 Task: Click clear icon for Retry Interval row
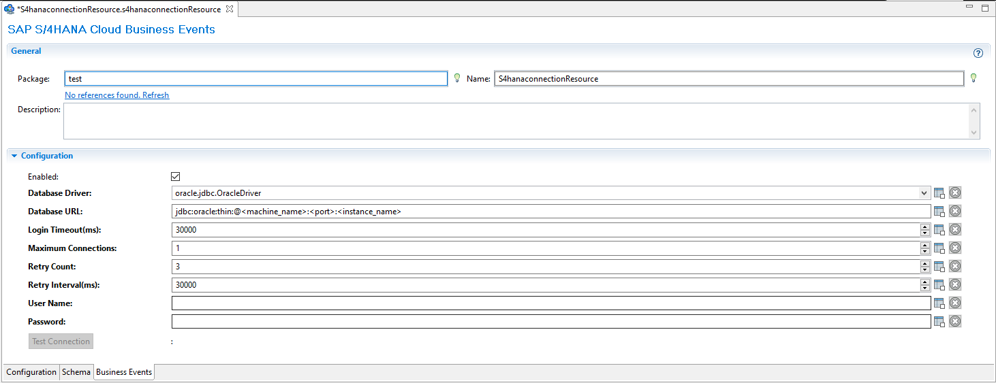pyautogui.click(x=955, y=285)
